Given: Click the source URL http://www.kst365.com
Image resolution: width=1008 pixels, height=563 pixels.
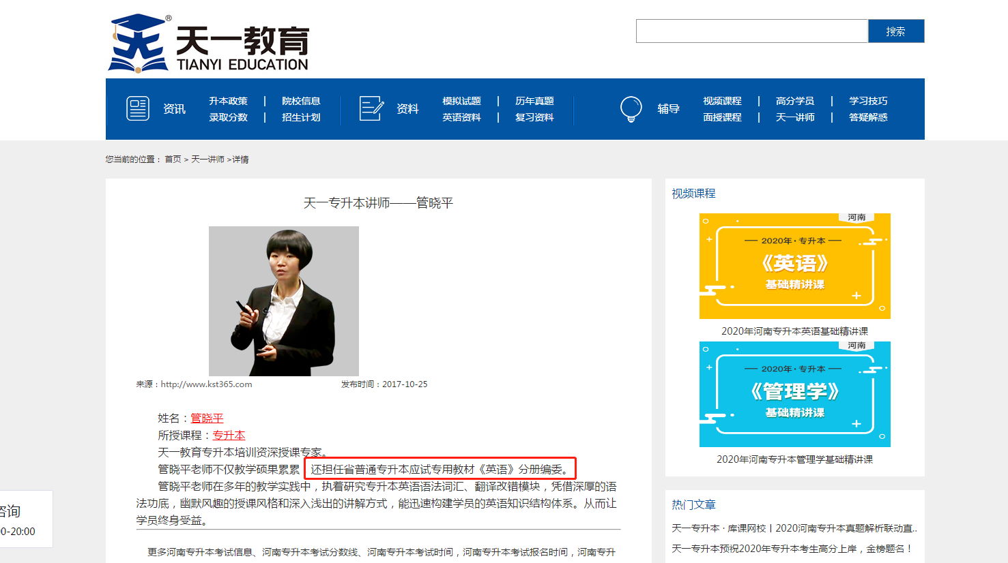Looking at the screenshot, I should click(x=206, y=384).
